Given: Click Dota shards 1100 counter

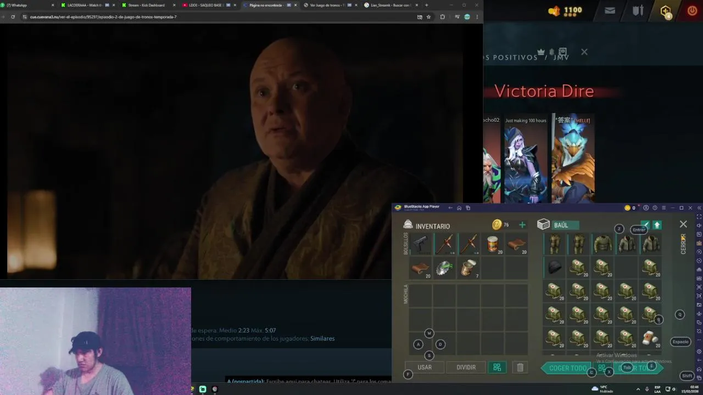Looking at the screenshot, I should [x=566, y=10].
